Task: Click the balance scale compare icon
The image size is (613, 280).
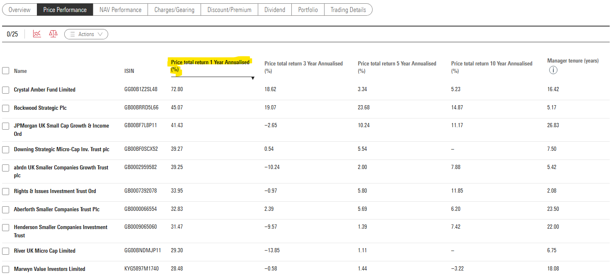Action: tap(53, 34)
